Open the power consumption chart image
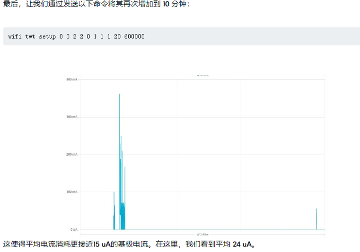Screen dimensions: 360x252 click(195, 155)
